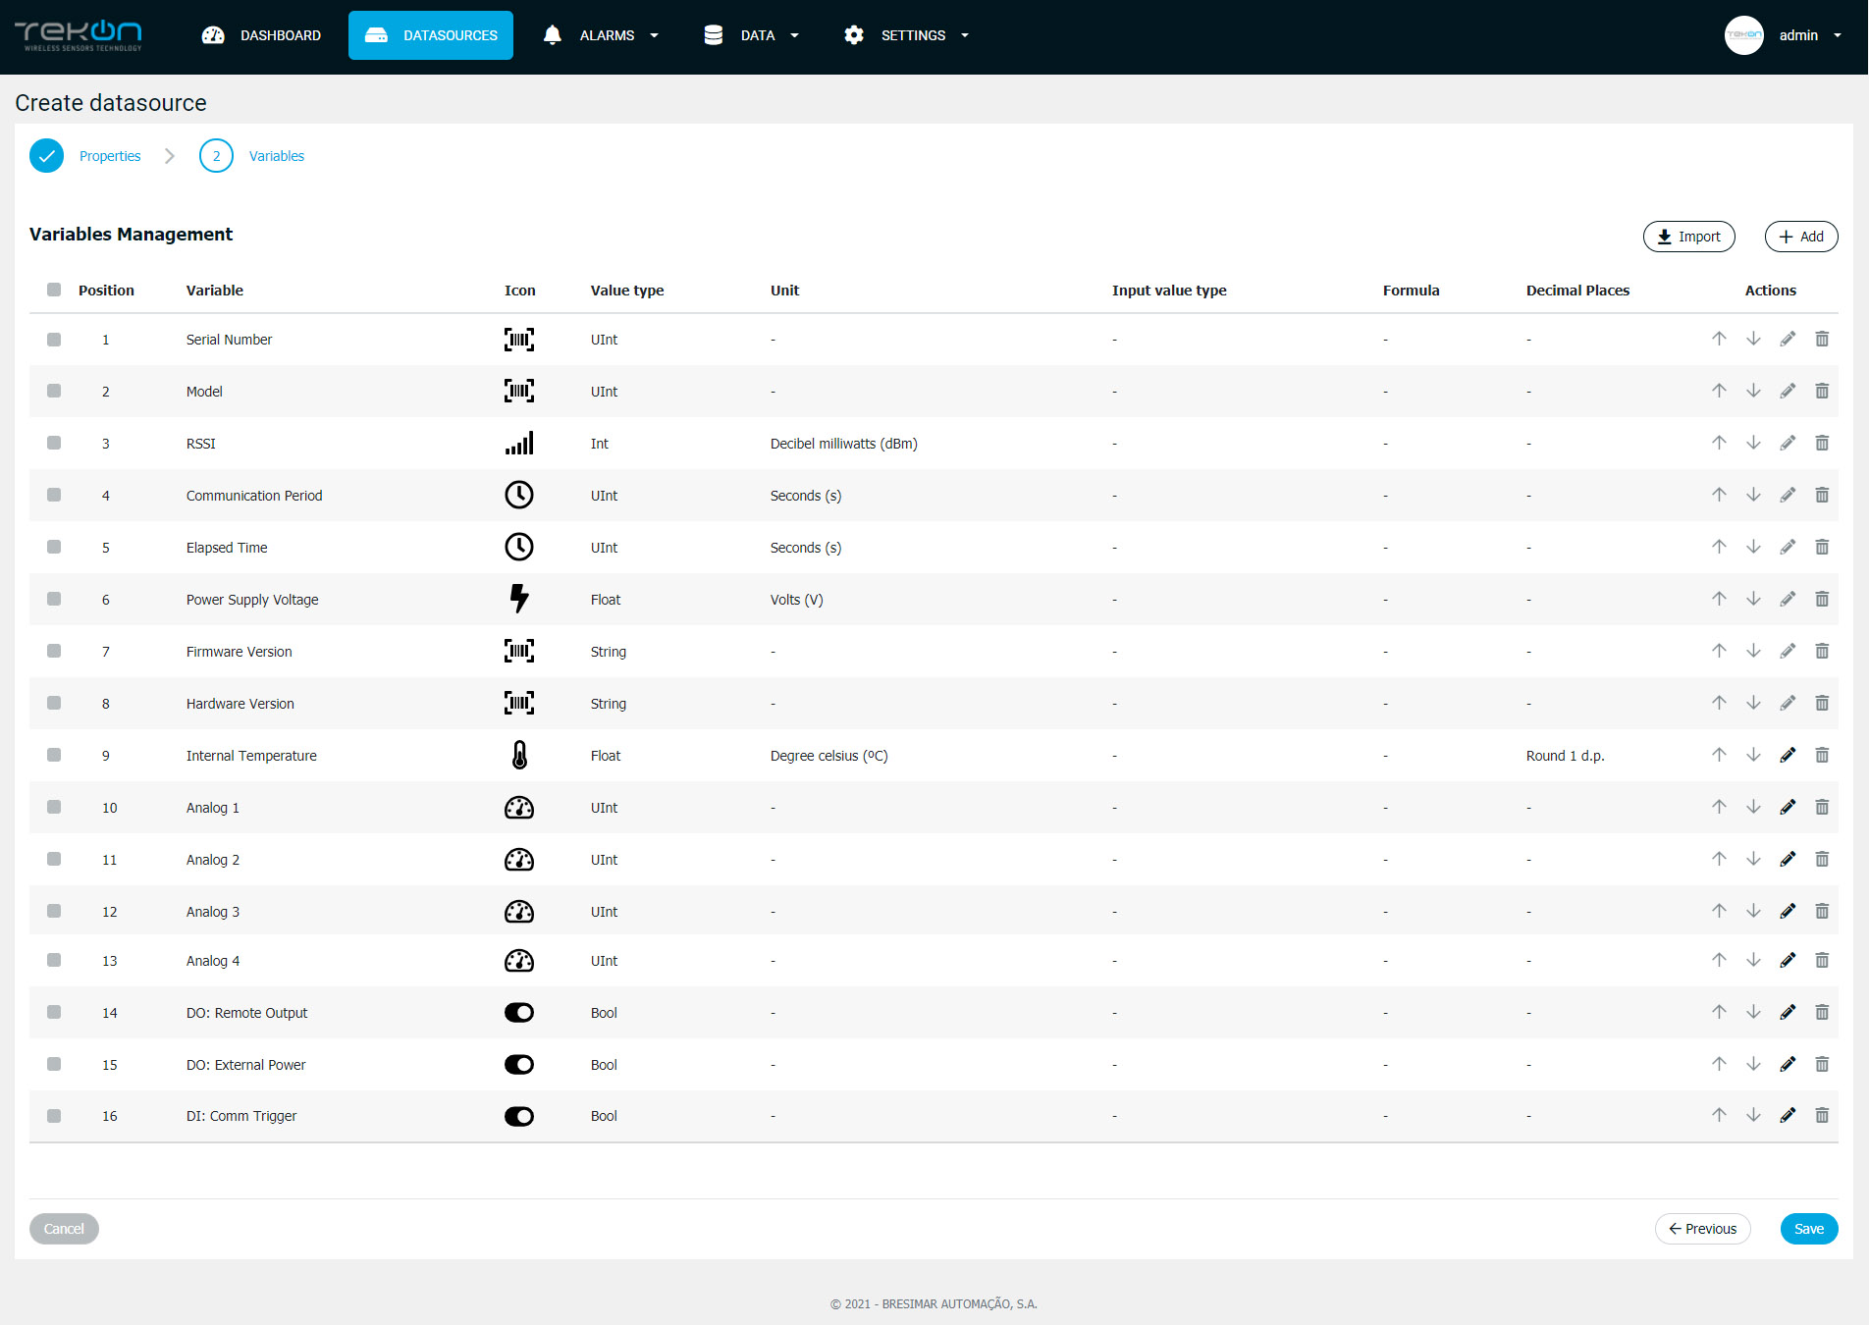1869x1325 pixels.
Task: Delete the Serial Number variable
Action: [1822, 339]
